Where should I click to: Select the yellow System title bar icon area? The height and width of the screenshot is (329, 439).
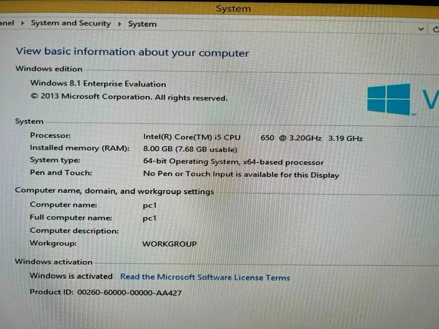(233, 8)
